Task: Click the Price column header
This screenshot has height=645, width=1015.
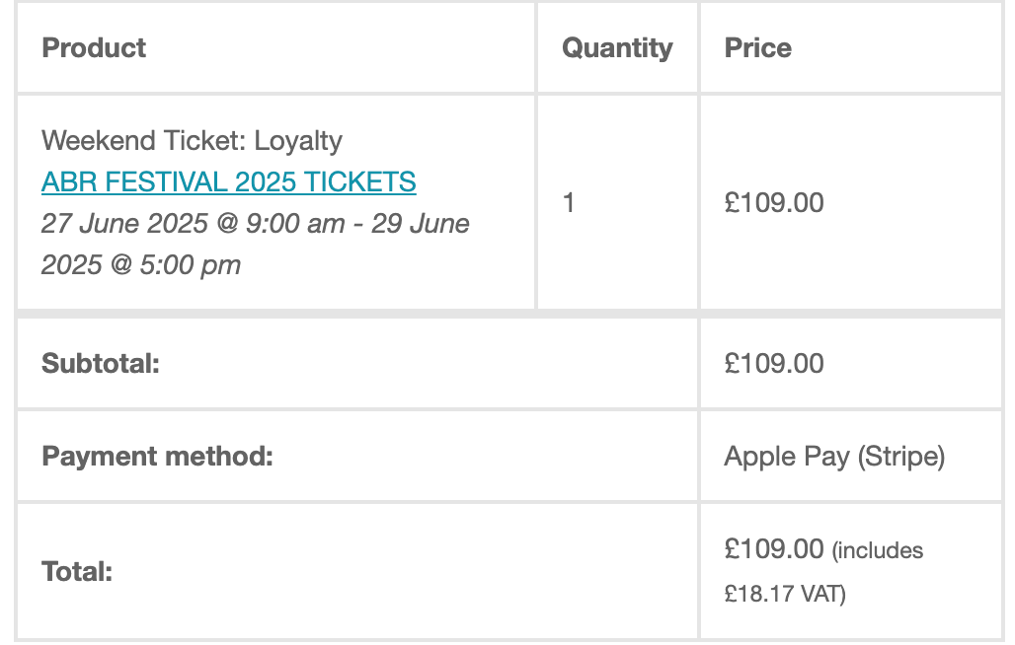Action: [758, 47]
